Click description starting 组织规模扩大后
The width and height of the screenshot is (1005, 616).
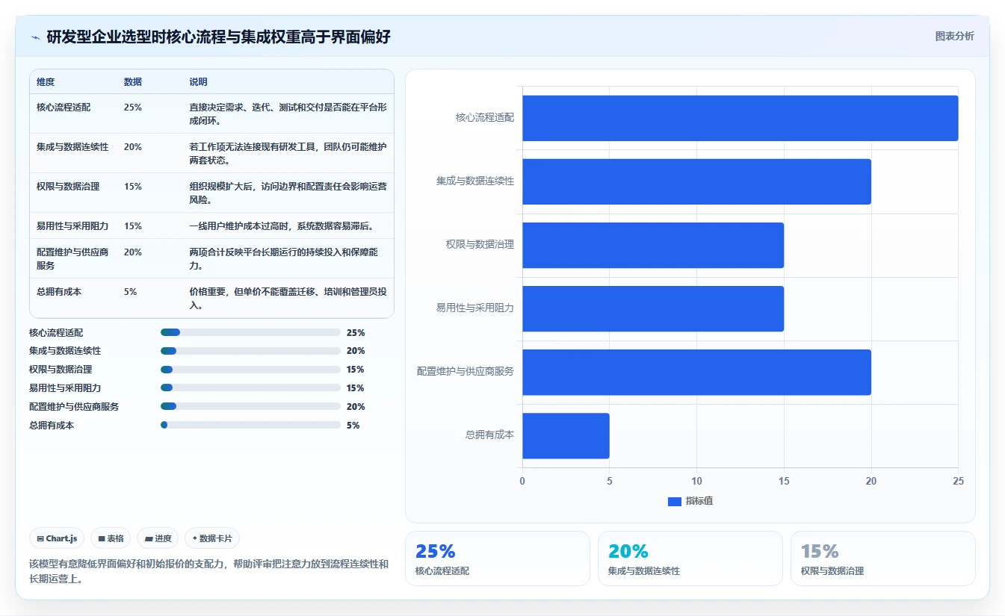click(288, 193)
